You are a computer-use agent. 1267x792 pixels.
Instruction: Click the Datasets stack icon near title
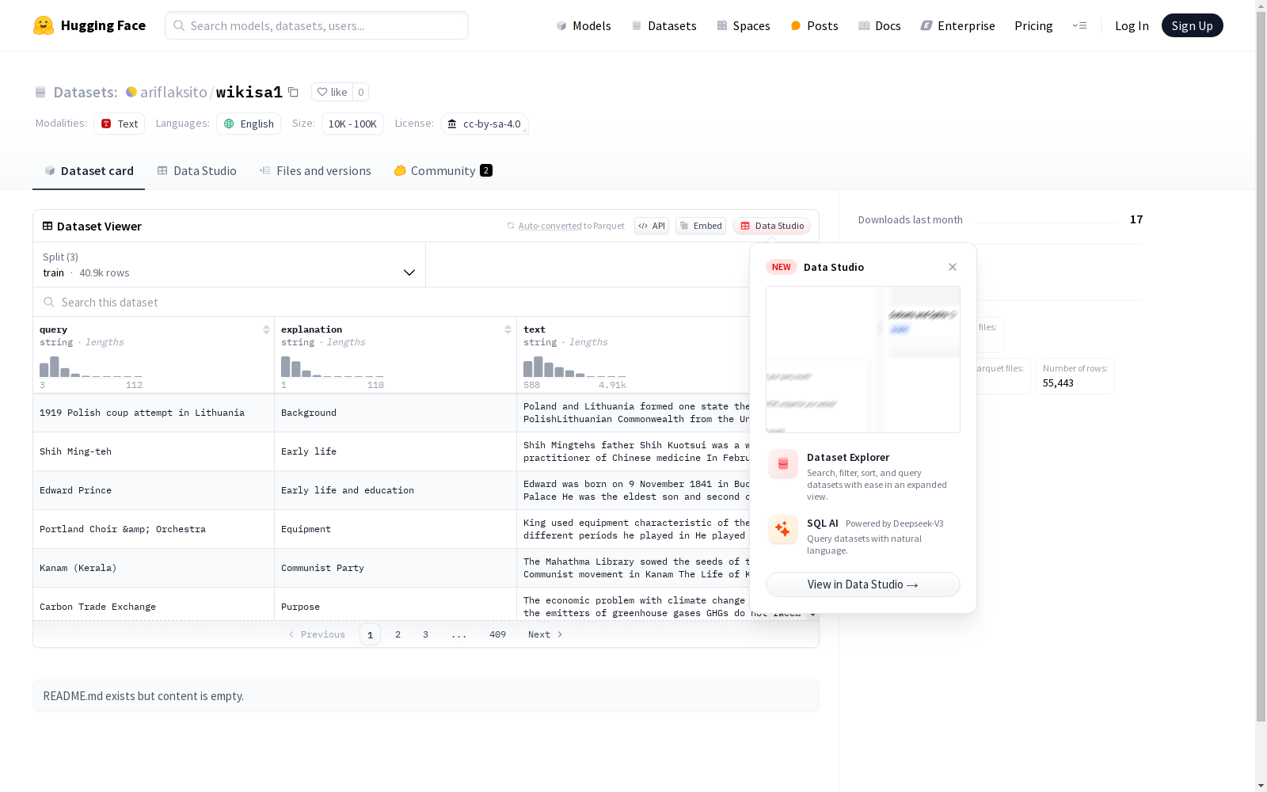tap(40, 92)
